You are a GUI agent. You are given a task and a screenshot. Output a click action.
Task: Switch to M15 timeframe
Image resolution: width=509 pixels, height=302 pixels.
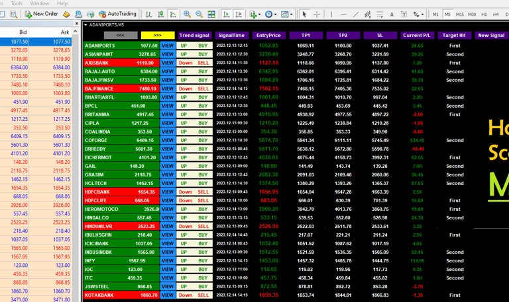(x=460, y=15)
